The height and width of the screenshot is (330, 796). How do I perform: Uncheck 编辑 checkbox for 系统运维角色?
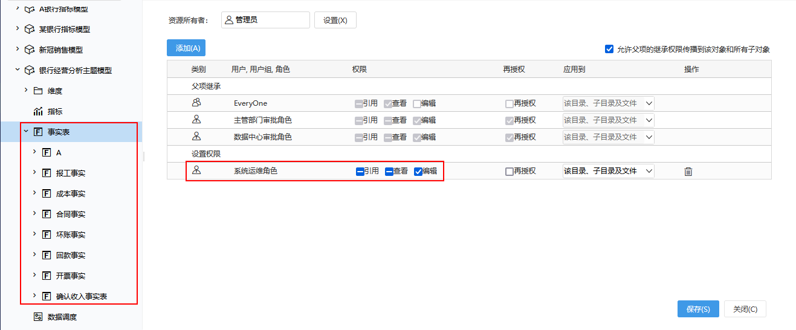[x=418, y=172]
